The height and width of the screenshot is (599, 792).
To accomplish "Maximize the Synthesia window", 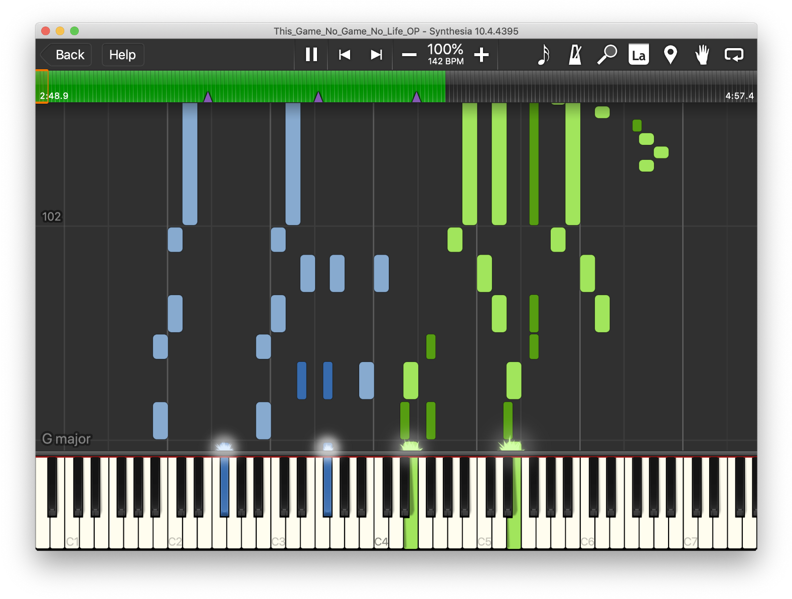I will (x=74, y=31).
